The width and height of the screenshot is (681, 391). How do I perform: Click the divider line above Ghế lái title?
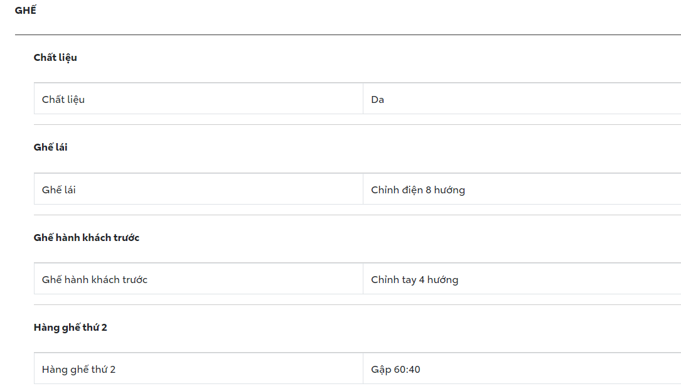coord(357,124)
